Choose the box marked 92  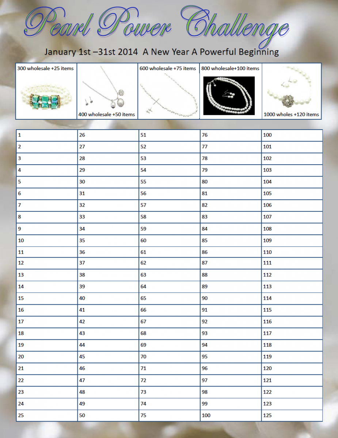231,322
